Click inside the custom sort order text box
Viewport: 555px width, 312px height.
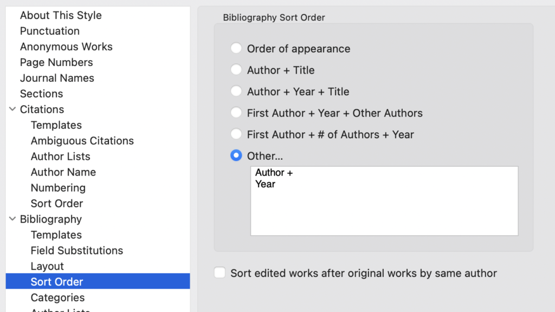pos(384,201)
